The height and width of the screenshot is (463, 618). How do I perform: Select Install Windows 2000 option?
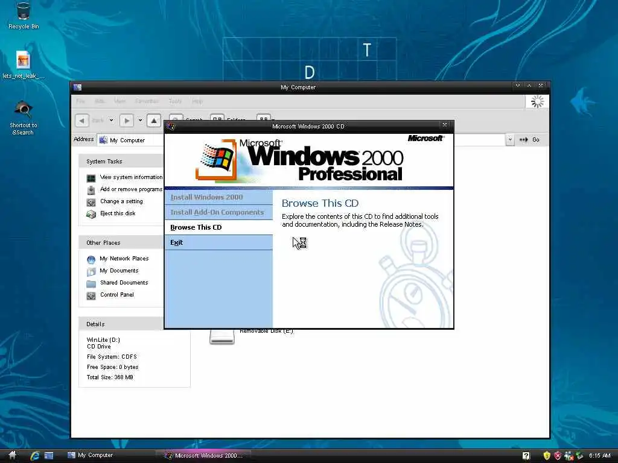click(x=218, y=197)
